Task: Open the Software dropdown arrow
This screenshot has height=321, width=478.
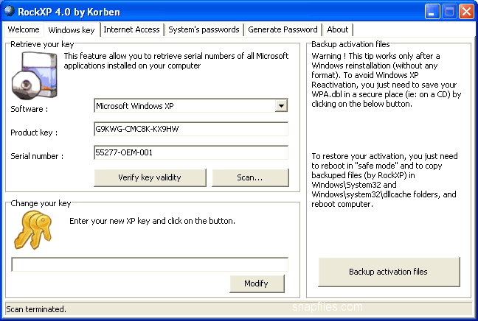Action: 281,106
